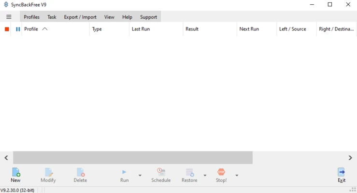Sort by the Next Run column header
The width and height of the screenshot is (357, 193).
pyautogui.click(x=257, y=29)
